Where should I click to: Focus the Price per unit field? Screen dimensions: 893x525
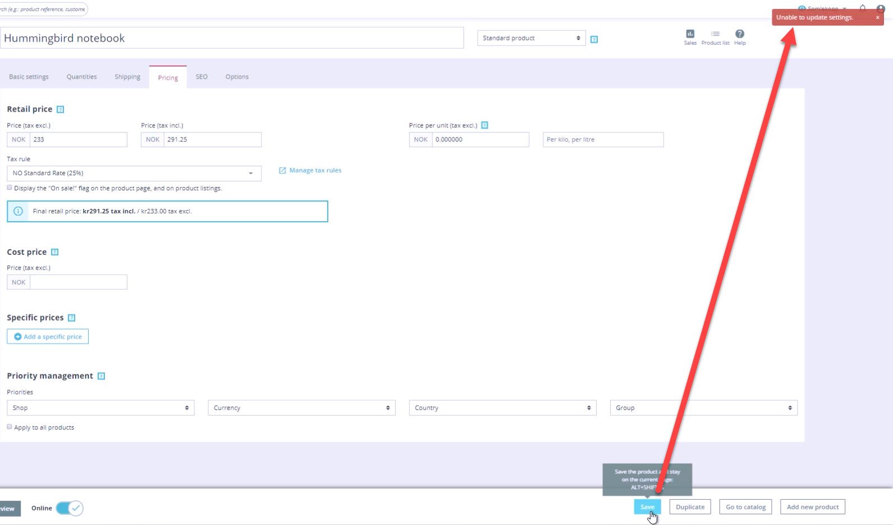coord(480,139)
